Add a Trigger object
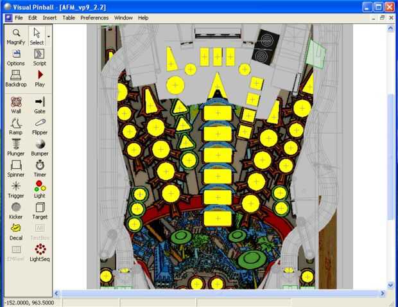 click(16, 189)
